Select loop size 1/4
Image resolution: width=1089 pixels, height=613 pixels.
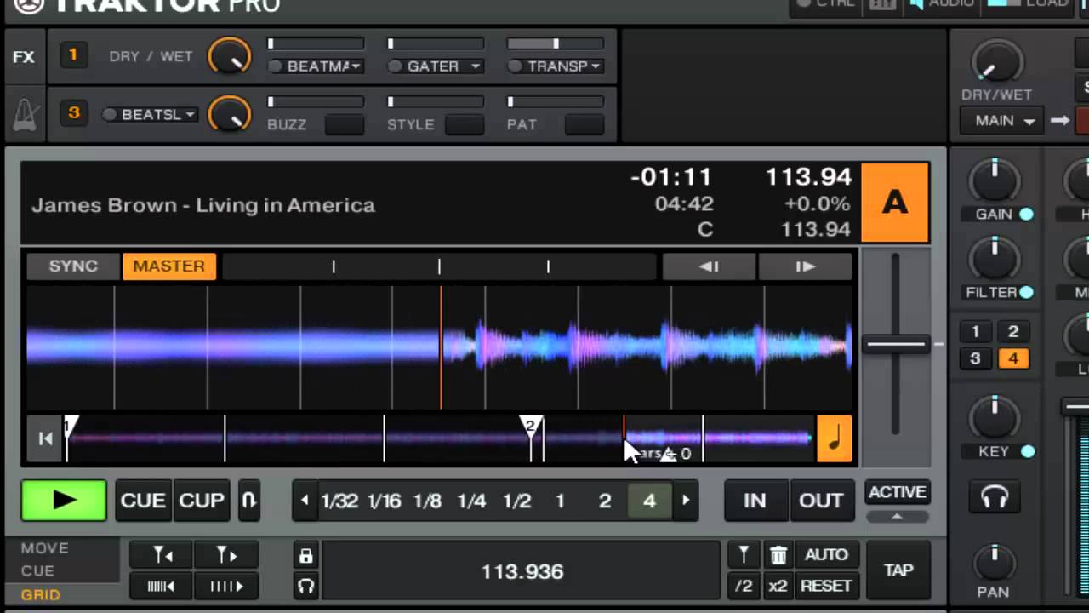(x=471, y=501)
